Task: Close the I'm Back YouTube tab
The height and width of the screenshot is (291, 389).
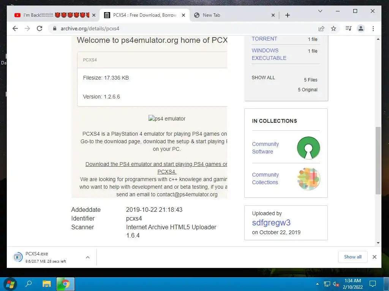Action: [94, 15]
